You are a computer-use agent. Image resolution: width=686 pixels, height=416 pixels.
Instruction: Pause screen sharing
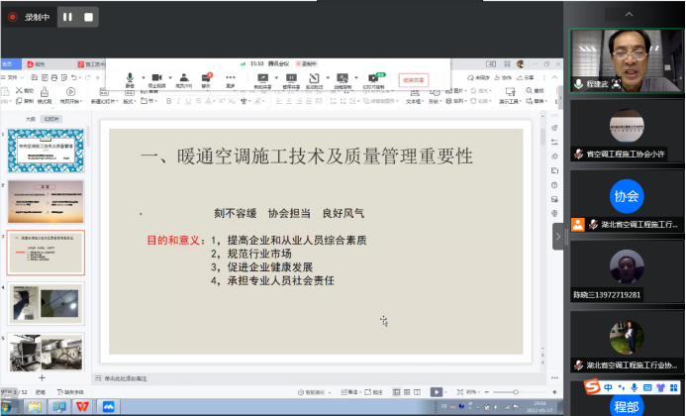click(x=291, y=80)
